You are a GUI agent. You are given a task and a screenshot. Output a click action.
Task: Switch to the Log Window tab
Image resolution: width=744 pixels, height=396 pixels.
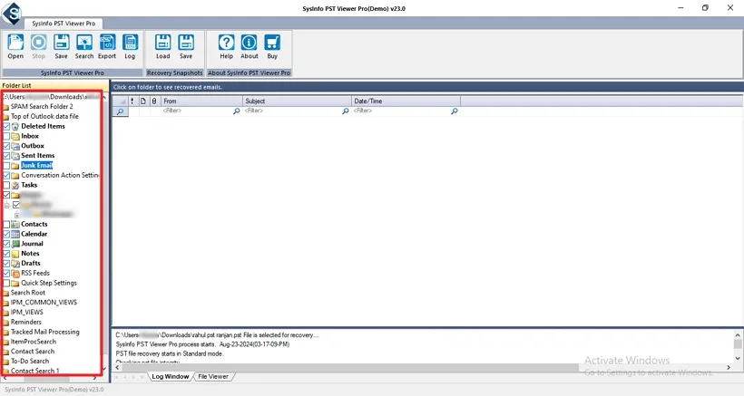[171, 377]
